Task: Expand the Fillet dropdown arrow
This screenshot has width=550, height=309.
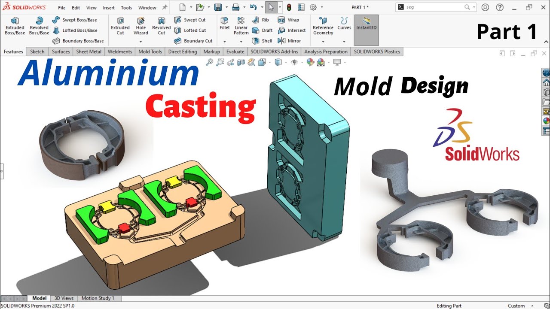Action: click(x=224, y=42)
